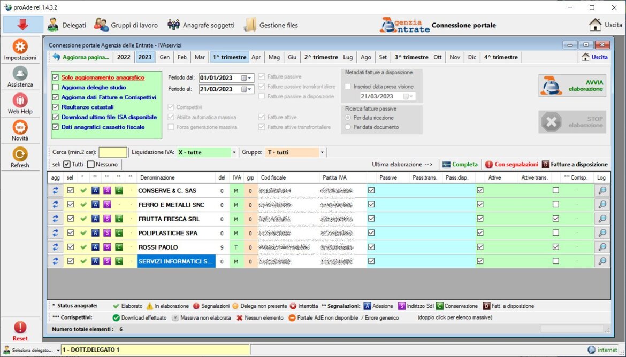
Task: Open the Periodo dal date picker
Action: (247, 77)
